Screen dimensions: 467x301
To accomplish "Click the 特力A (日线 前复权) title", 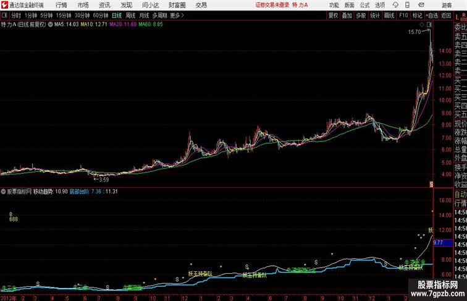I will pyautogui.click(x=23, y=25).
